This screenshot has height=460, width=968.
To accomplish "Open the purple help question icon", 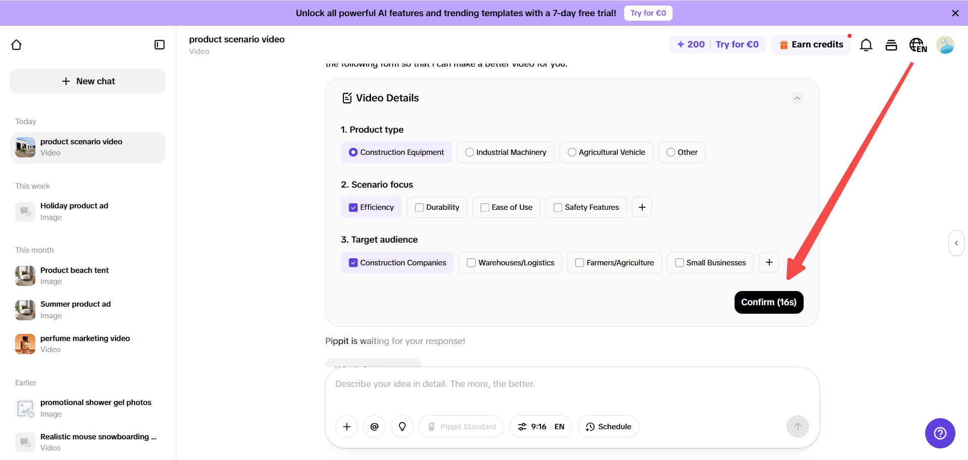I will pyautogui.click(x=940, y=433).
